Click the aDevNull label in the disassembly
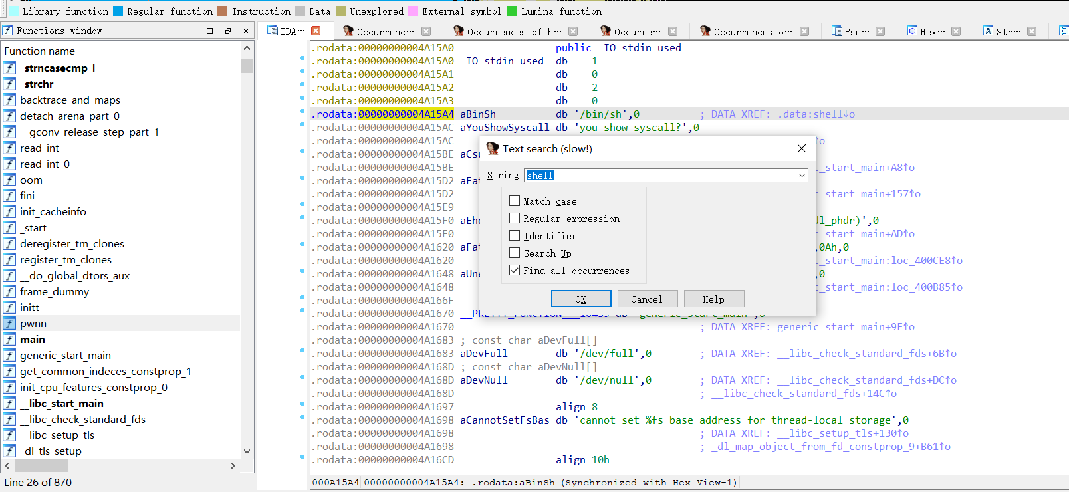 coord(484,380)
